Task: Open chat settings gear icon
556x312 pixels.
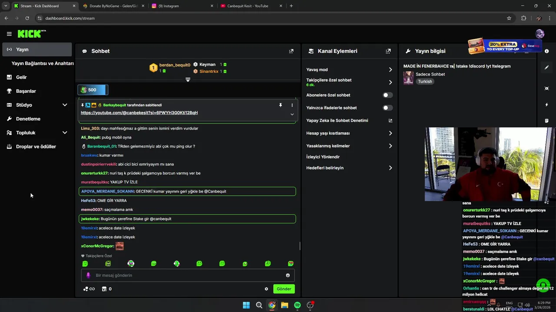Action: tap(266, 289)
